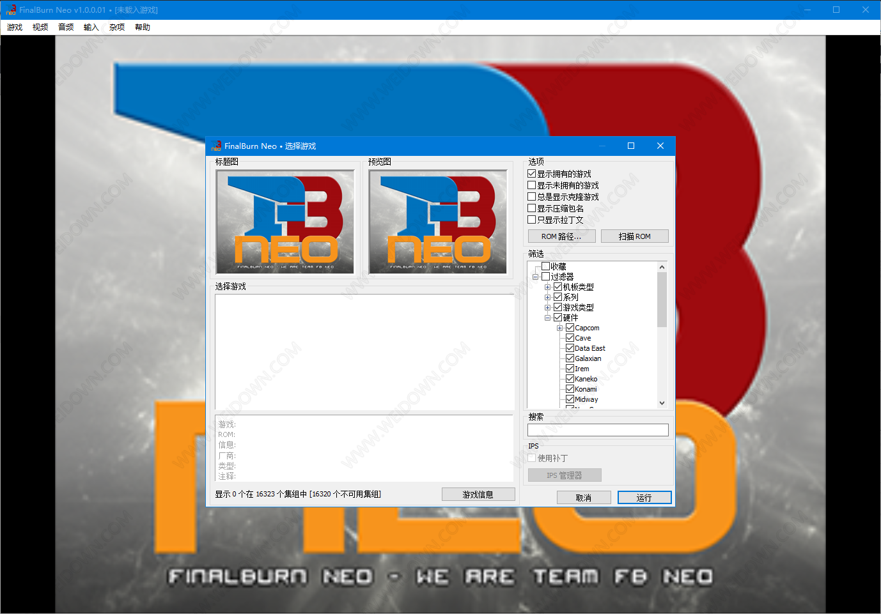Screen dimensions: 881x614
Task: Click the empty 选择游戏 list box
Action: pyautogui.click(x=364, y=352)
